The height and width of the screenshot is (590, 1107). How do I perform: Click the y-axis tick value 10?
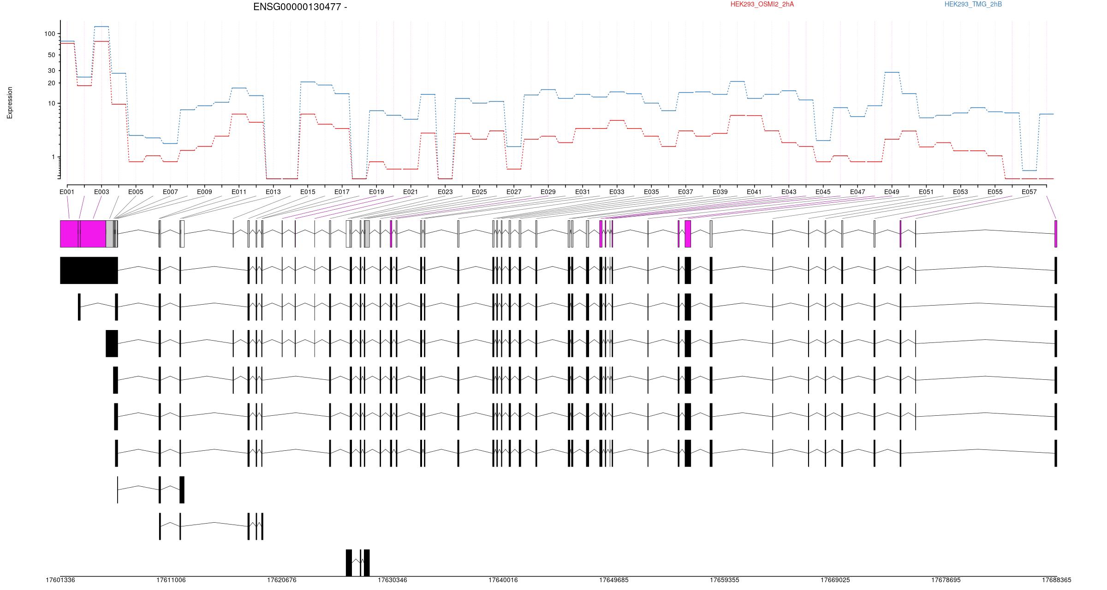pos(51,103)
